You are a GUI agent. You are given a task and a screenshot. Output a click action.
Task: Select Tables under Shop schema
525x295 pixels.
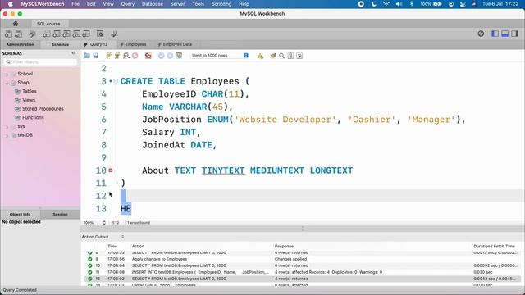(30, 91)
